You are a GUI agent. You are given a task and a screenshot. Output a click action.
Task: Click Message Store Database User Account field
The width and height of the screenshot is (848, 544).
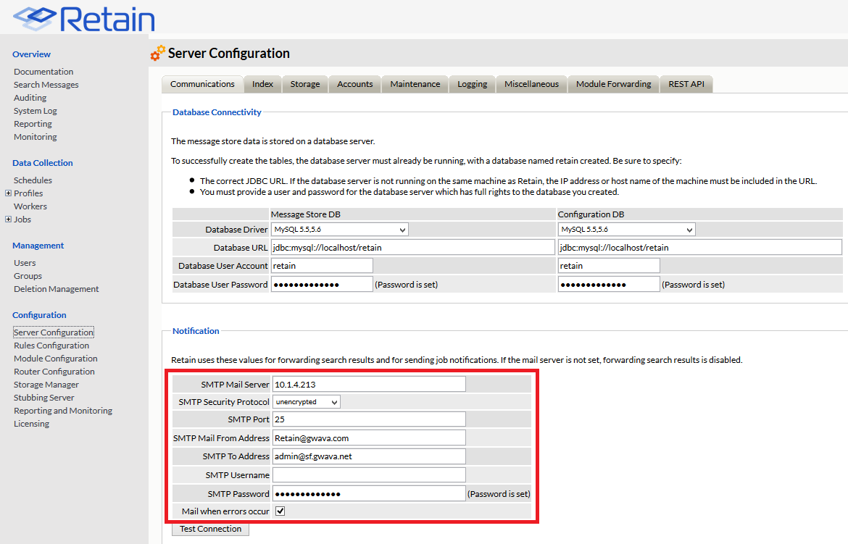(x=322, y=266)
